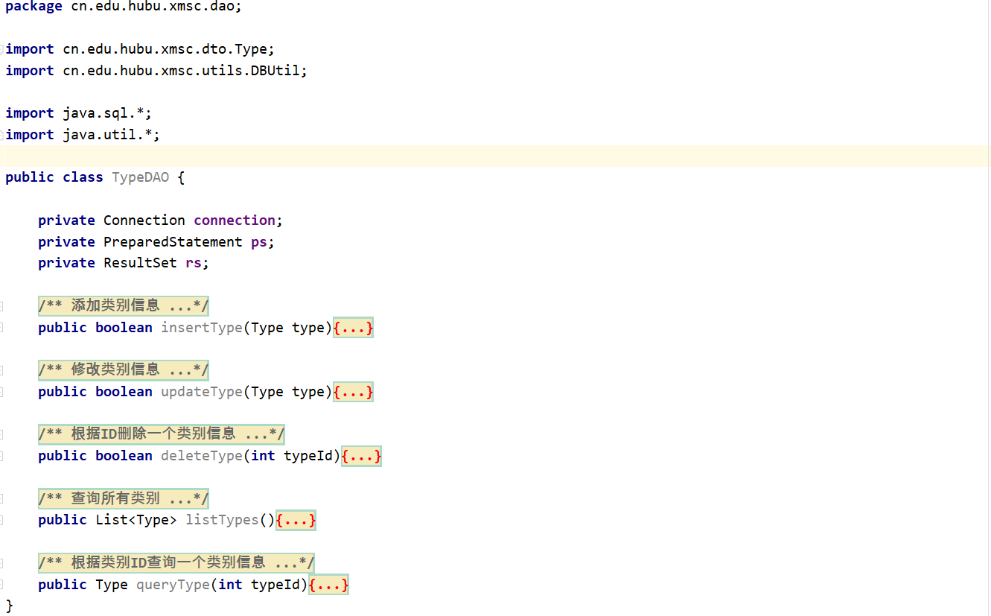
Task: Unfold the 添加类别信息 doc comment
Action: 124,306
